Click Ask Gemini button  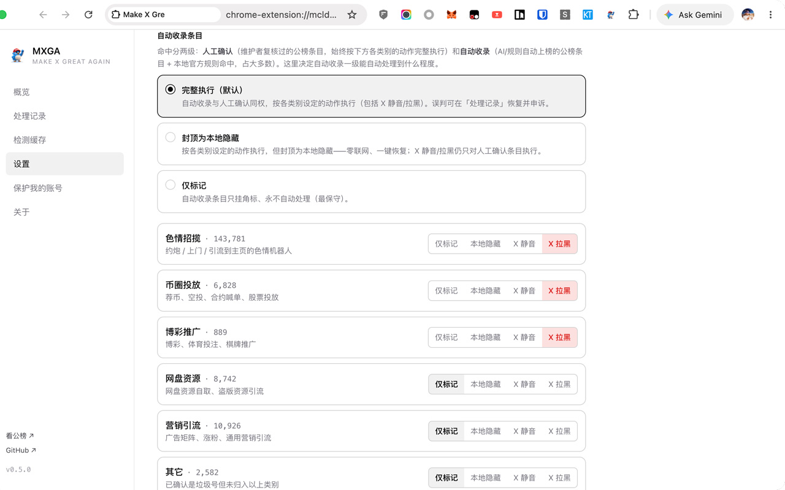point(694,15)
